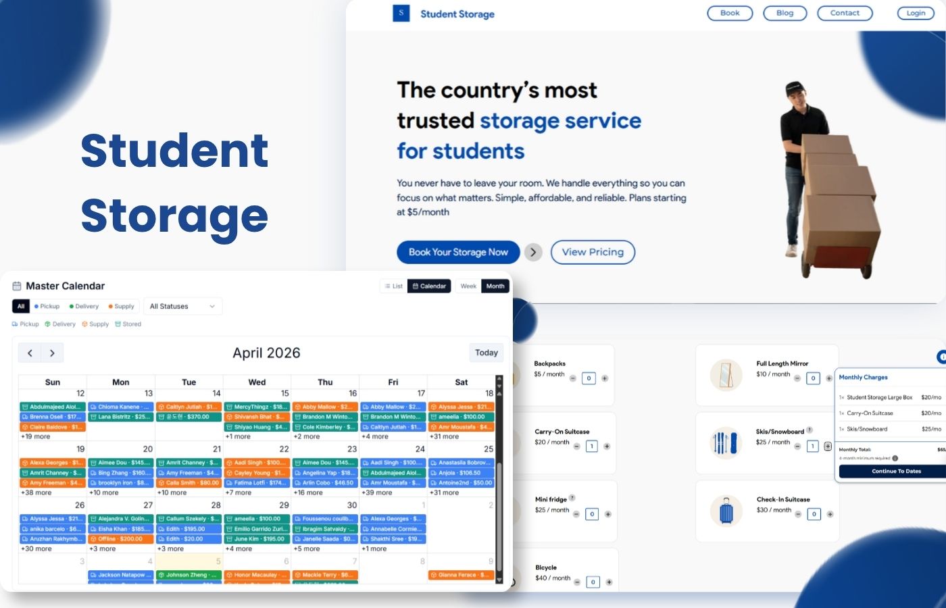946x608 pixels.
Task: Expand '+38 more' events on April 19
Action: click(36, 492)
